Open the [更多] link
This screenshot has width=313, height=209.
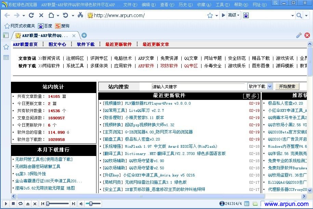(x=251, y=96)
